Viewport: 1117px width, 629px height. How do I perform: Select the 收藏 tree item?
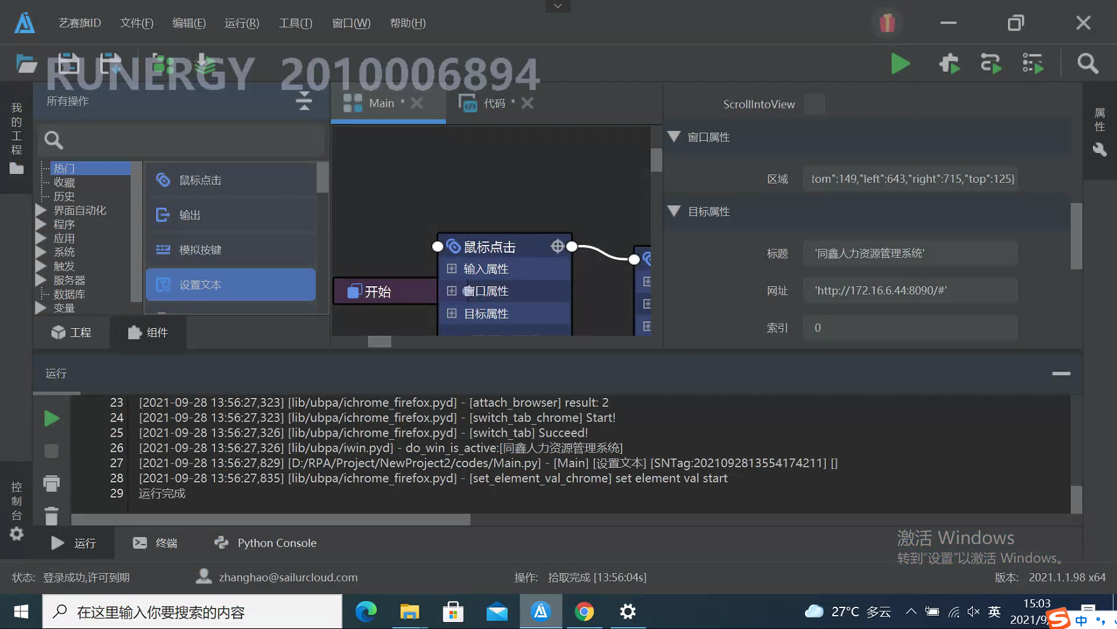pyautogui.click(x=65, y=182)
